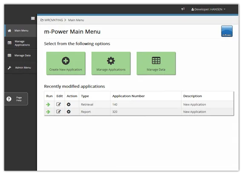
Task: Click application number 140
Action: point(115,105)
